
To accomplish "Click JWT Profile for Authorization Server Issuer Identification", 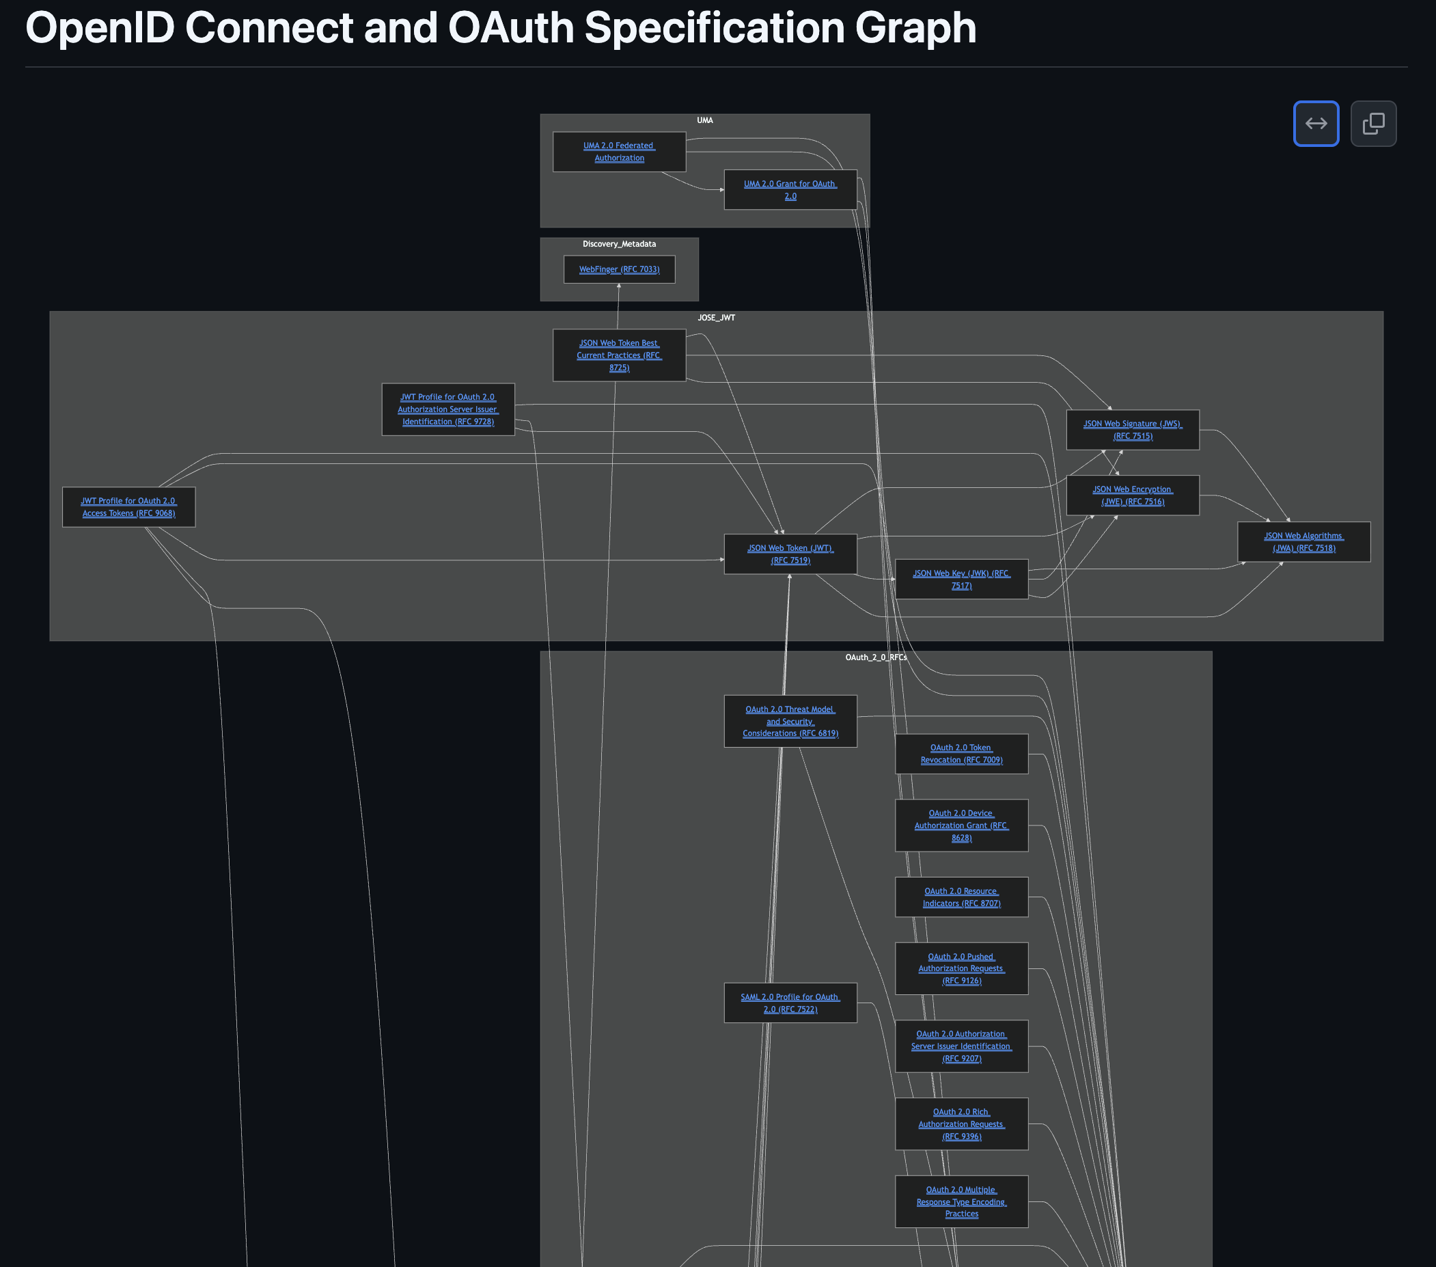I will tap(447, 409).
